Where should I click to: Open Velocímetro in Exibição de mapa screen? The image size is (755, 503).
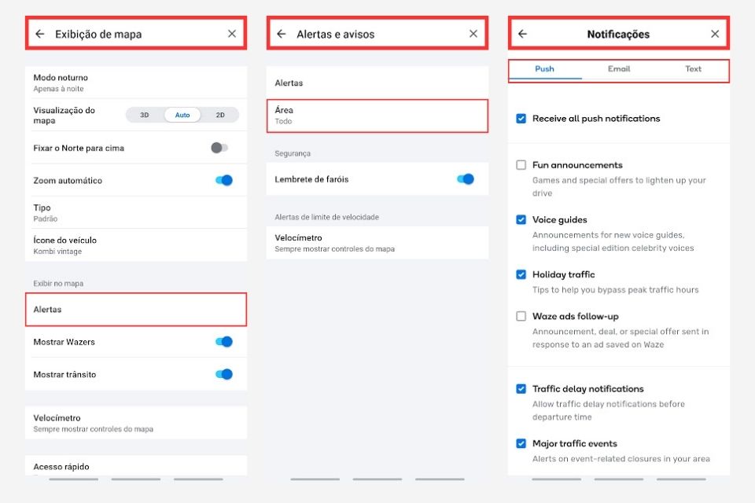click(x=136, y=423)
